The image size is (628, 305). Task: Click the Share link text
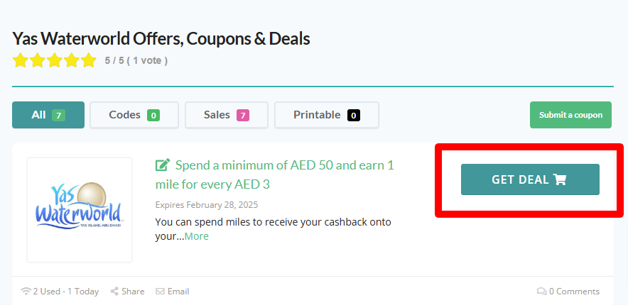133,292
